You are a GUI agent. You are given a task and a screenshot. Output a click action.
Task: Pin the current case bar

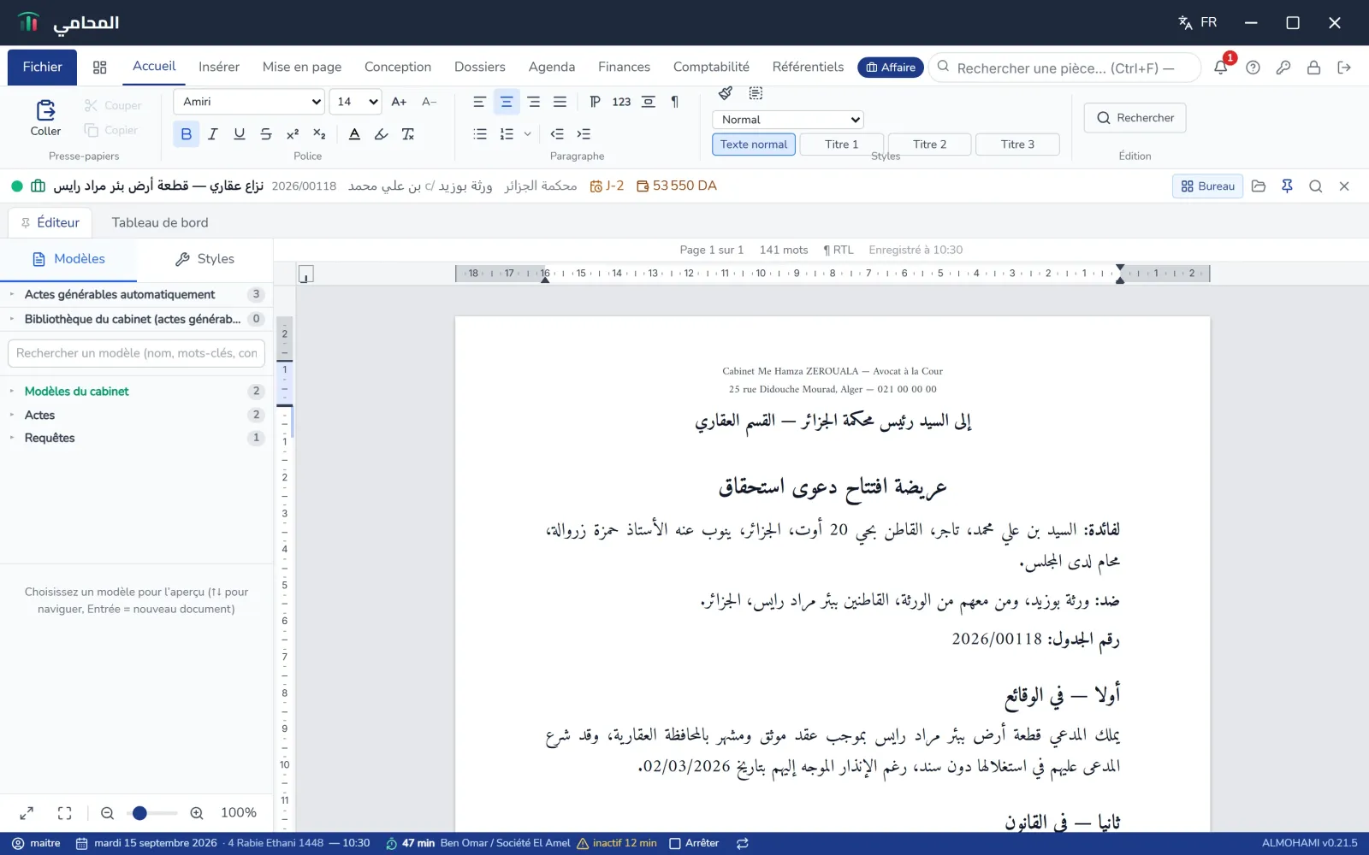[1287, 186]
